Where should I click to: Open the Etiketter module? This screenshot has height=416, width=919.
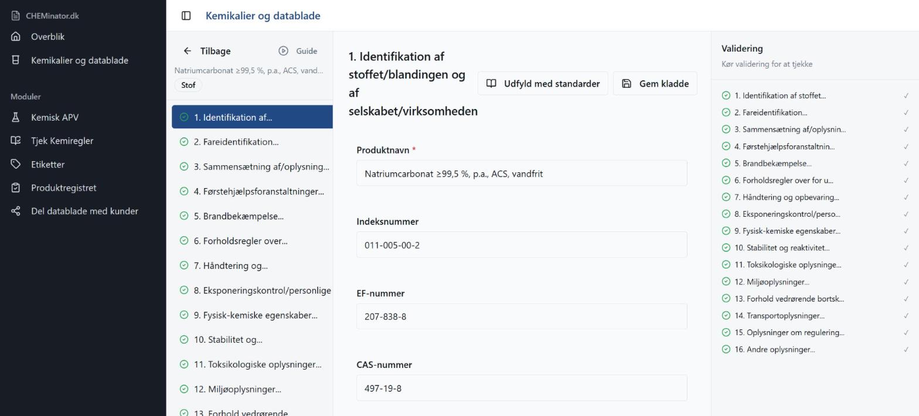pyautogui.click(x=83, y=164)
